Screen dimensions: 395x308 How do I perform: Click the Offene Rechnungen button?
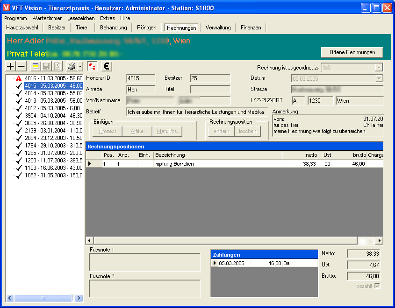[x=352, y=52]
